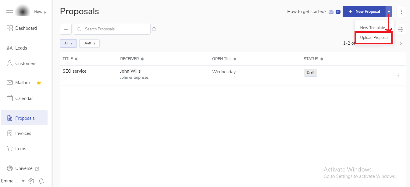This screenshot has height=187, width=410.
Task: Click the filter icon beside the search box
Action: (66, 29)
